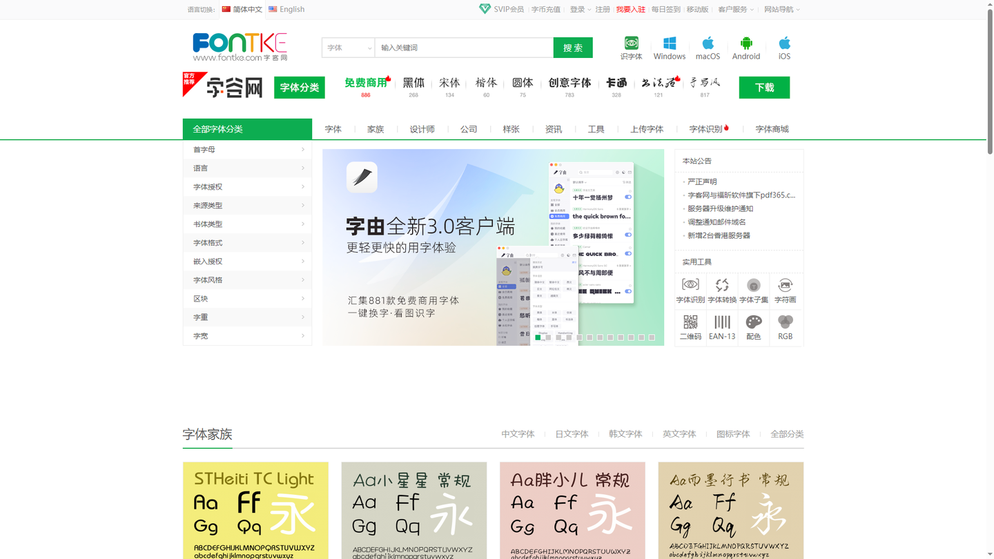
Task: Open the macOS client download icon
Action: click(x=708, y=48)
